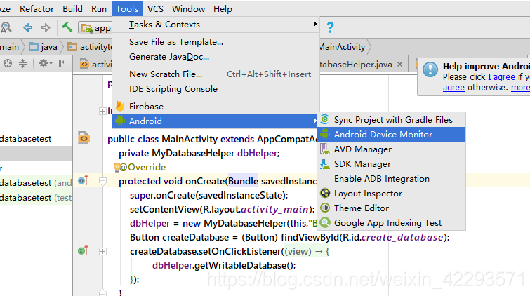The image size is (530, 296).
Task: Select databasetest (test) tree item
Action: click(37, 198)
